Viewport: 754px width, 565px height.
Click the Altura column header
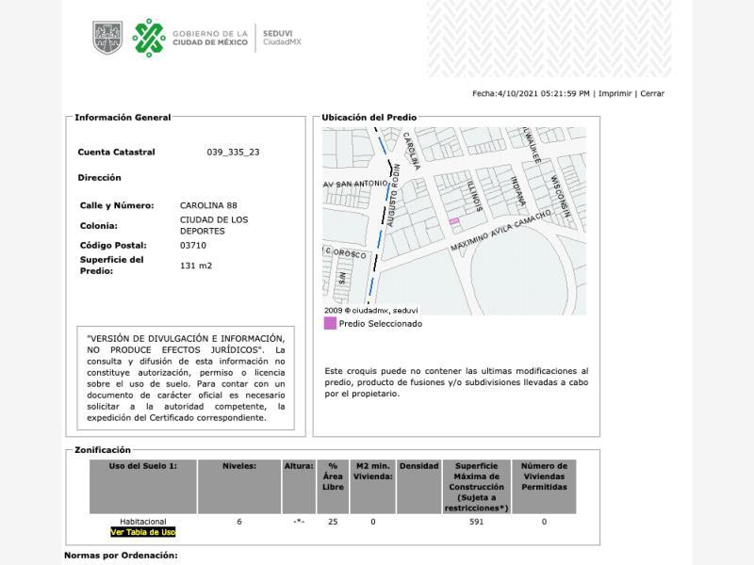299,487
